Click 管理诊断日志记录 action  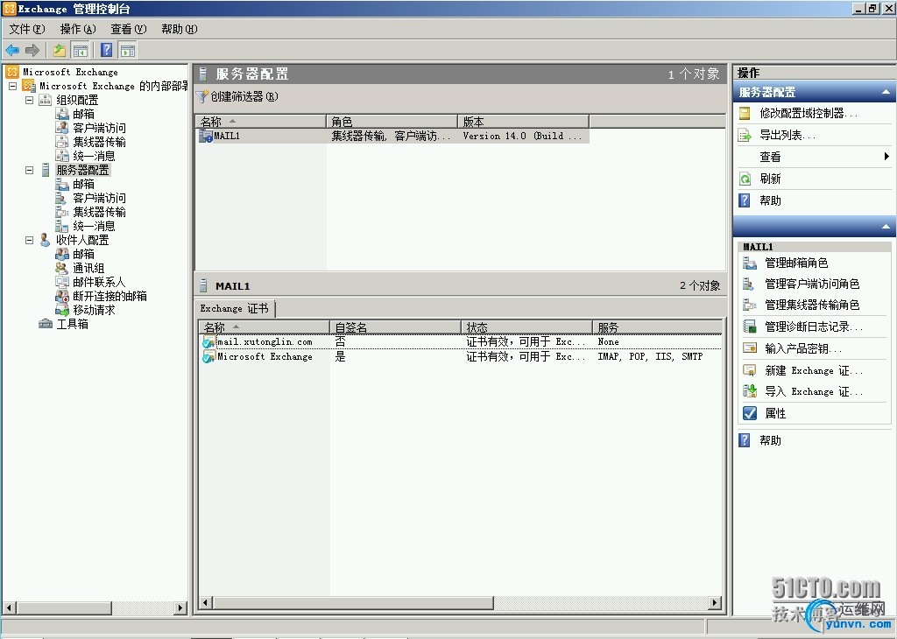tap(814, 327)
